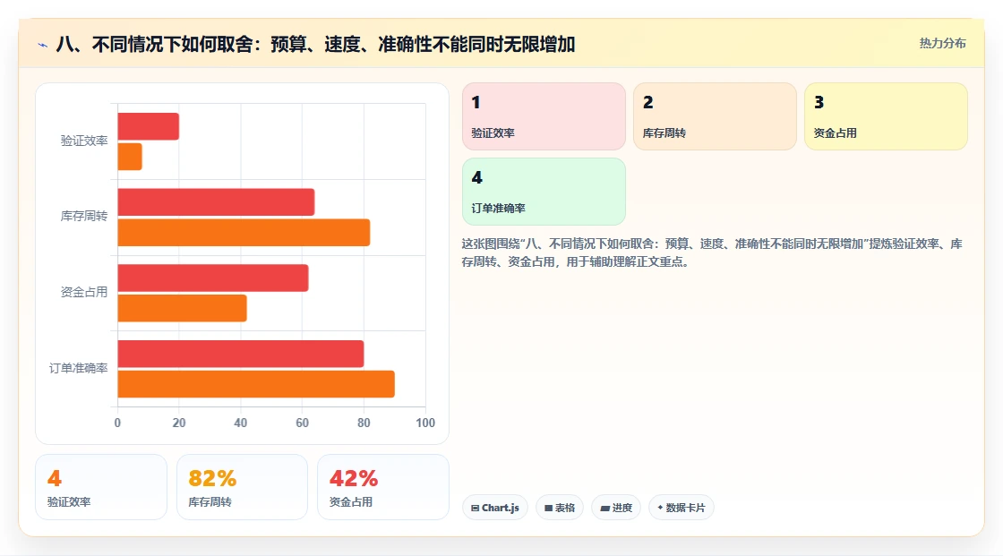Select the 进度 tag chip
The image size is (1003, 556).
click(x=616, y=508)
